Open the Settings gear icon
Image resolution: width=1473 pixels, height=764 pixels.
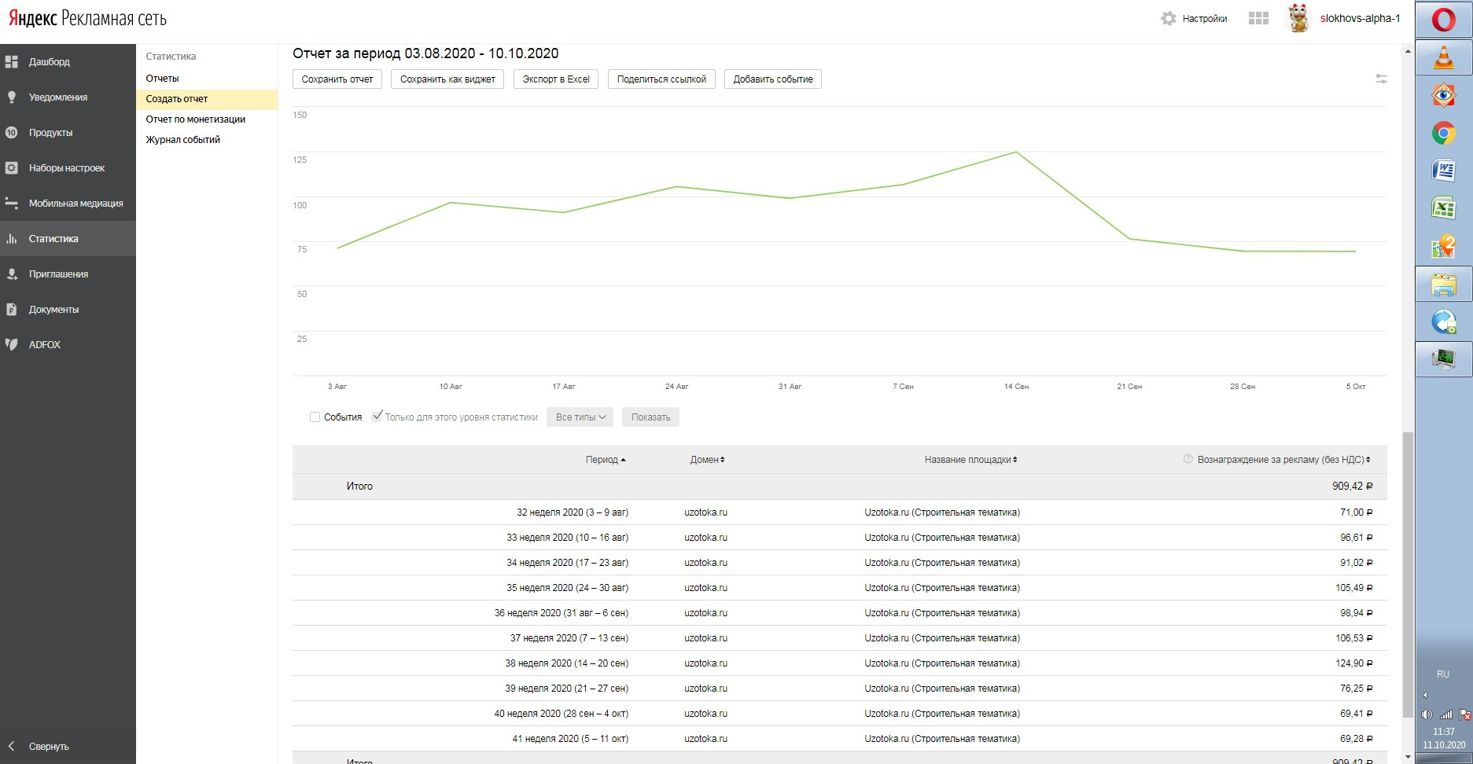tap(1169, 18)
